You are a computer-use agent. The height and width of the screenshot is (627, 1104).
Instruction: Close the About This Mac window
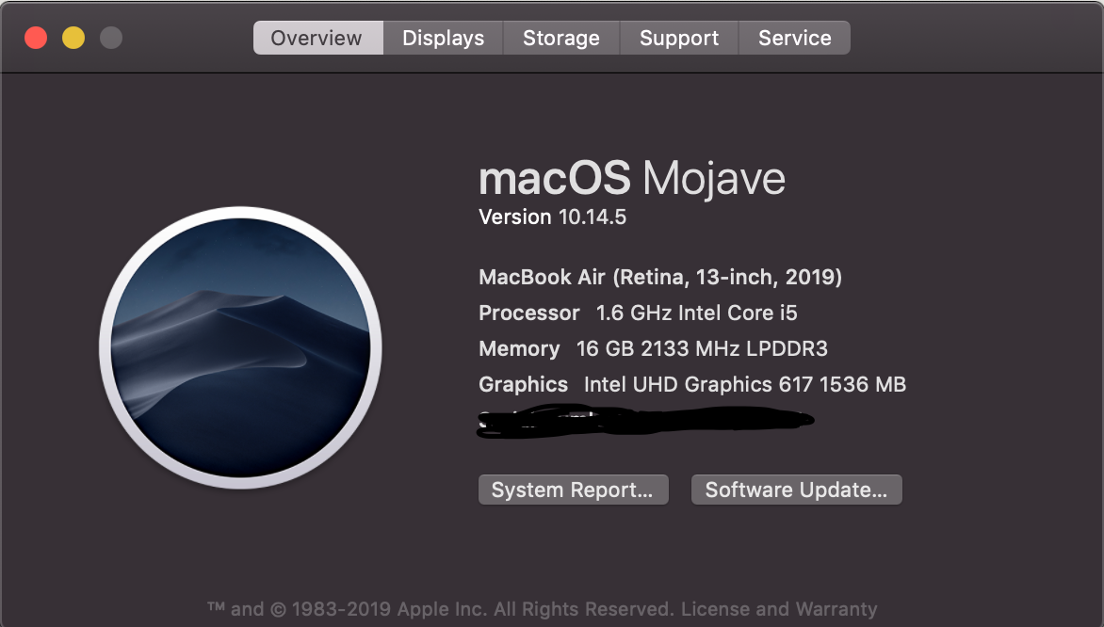click(x=36, y=38)
